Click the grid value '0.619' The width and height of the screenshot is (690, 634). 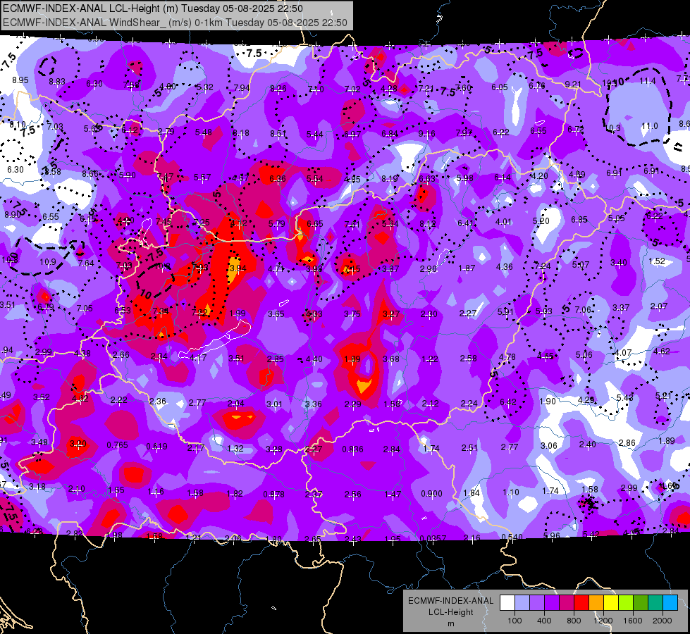coord(156,446)
